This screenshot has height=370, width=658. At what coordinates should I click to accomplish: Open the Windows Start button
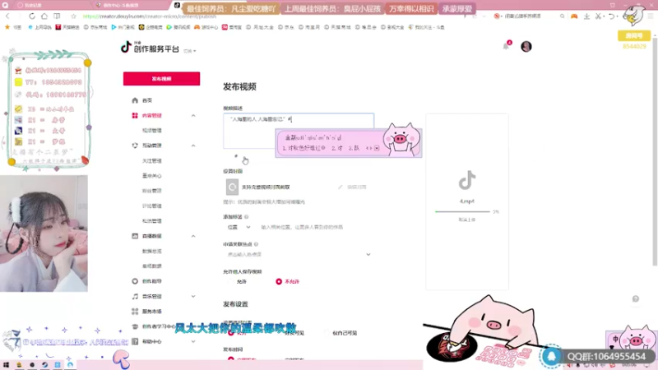click(x=6, y=364)
